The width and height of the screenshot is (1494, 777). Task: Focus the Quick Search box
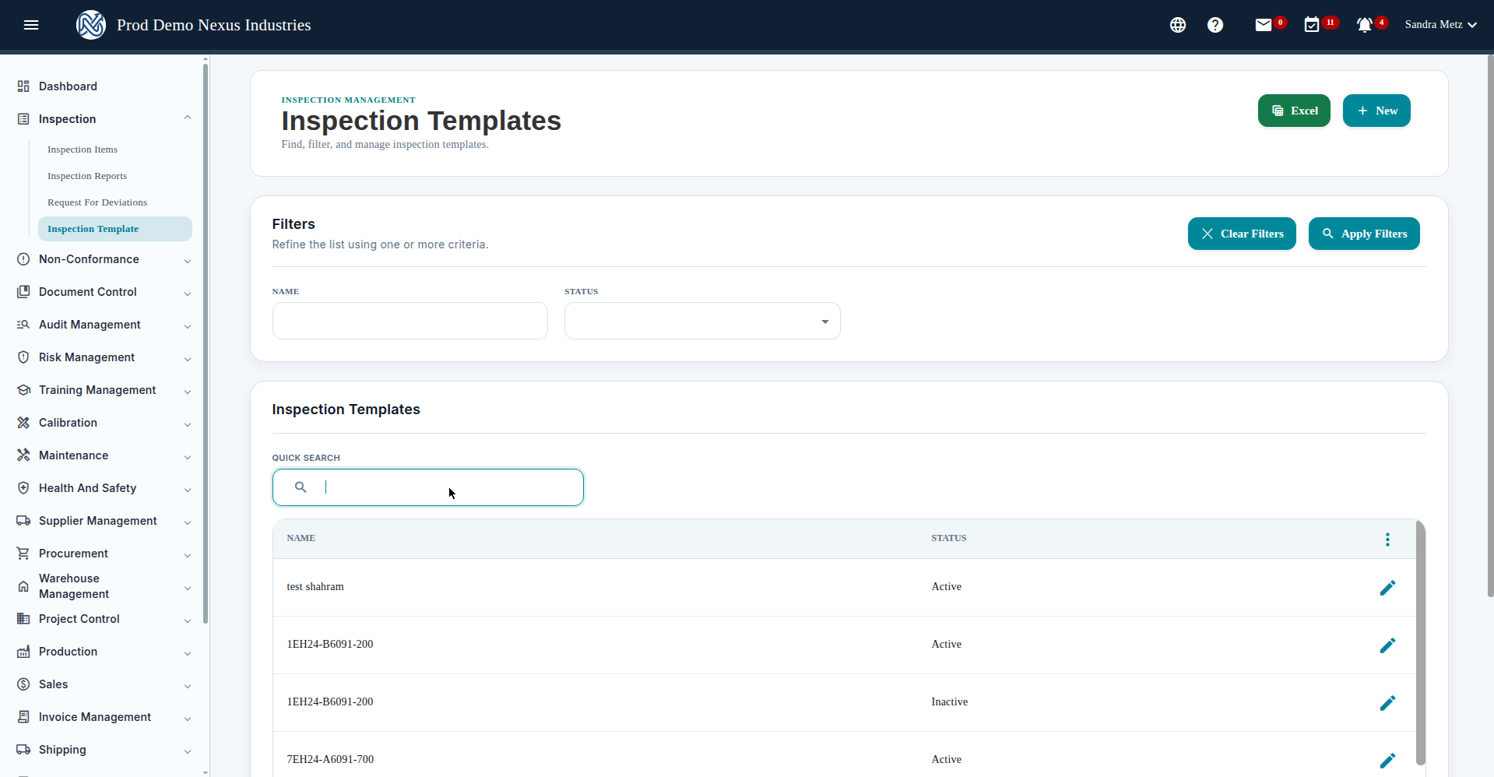[428, 487]
